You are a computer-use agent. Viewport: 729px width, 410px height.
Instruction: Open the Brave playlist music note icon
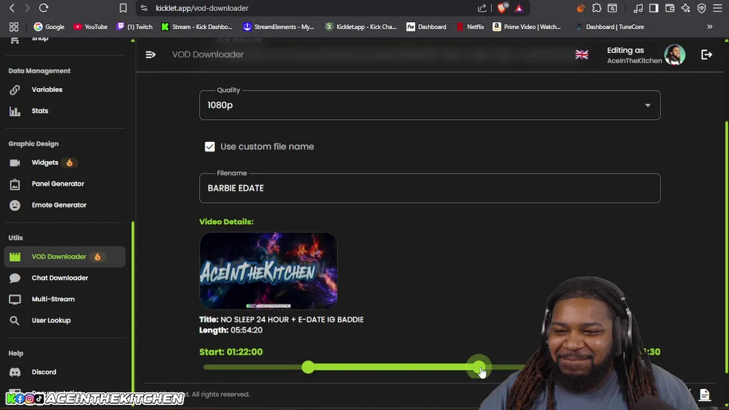tap(638, 8)
